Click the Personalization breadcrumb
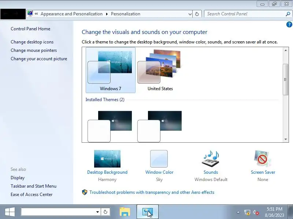Image resolution: width=293 pixels, height=219 pixels. point(126,14)
